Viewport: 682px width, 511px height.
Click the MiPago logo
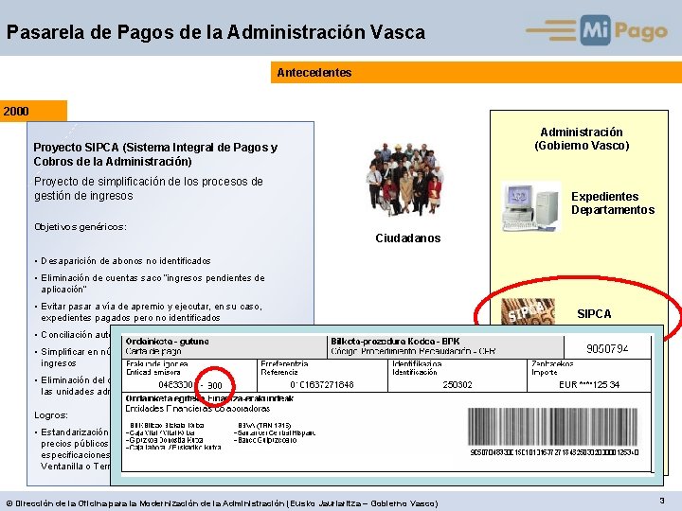pyautogui.click(x=597, y=29)
